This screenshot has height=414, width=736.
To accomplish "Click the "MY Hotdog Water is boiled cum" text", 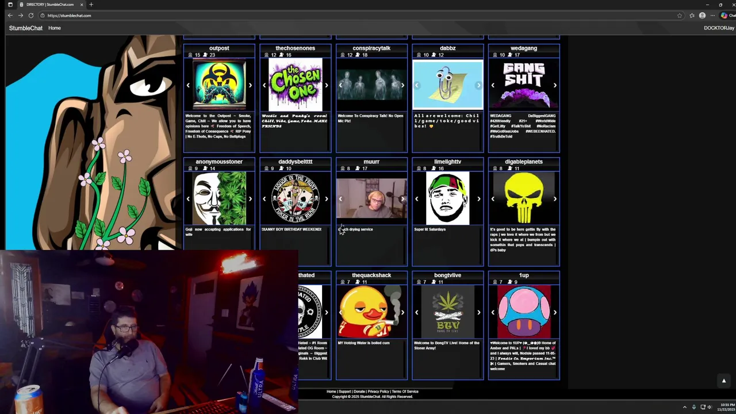I will pos(363,343).
